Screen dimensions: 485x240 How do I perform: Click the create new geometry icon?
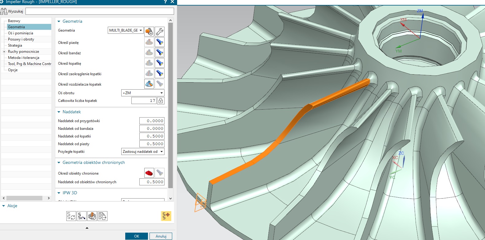tap(149, 31)
